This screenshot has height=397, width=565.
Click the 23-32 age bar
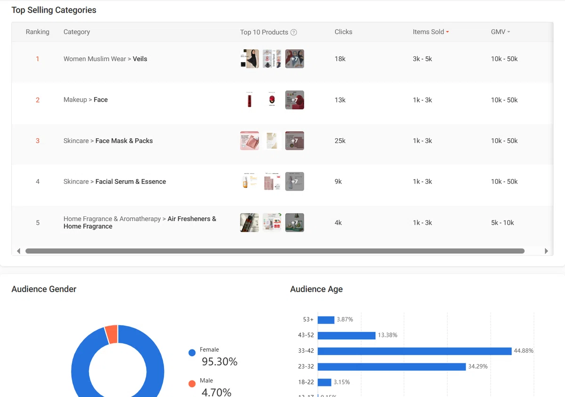pyautogui.click(x=392, y=366)
